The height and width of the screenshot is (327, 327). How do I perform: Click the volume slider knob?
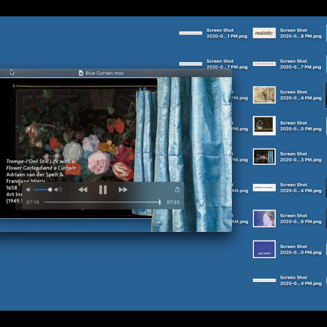[x=50, y=190]
